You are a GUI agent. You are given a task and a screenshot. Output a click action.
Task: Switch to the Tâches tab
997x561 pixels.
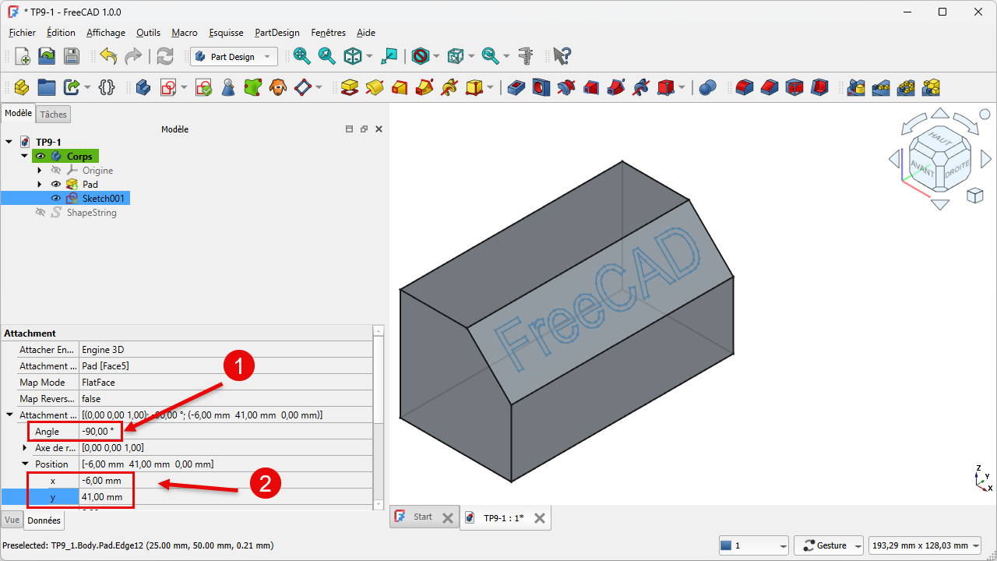pos(54,115)
